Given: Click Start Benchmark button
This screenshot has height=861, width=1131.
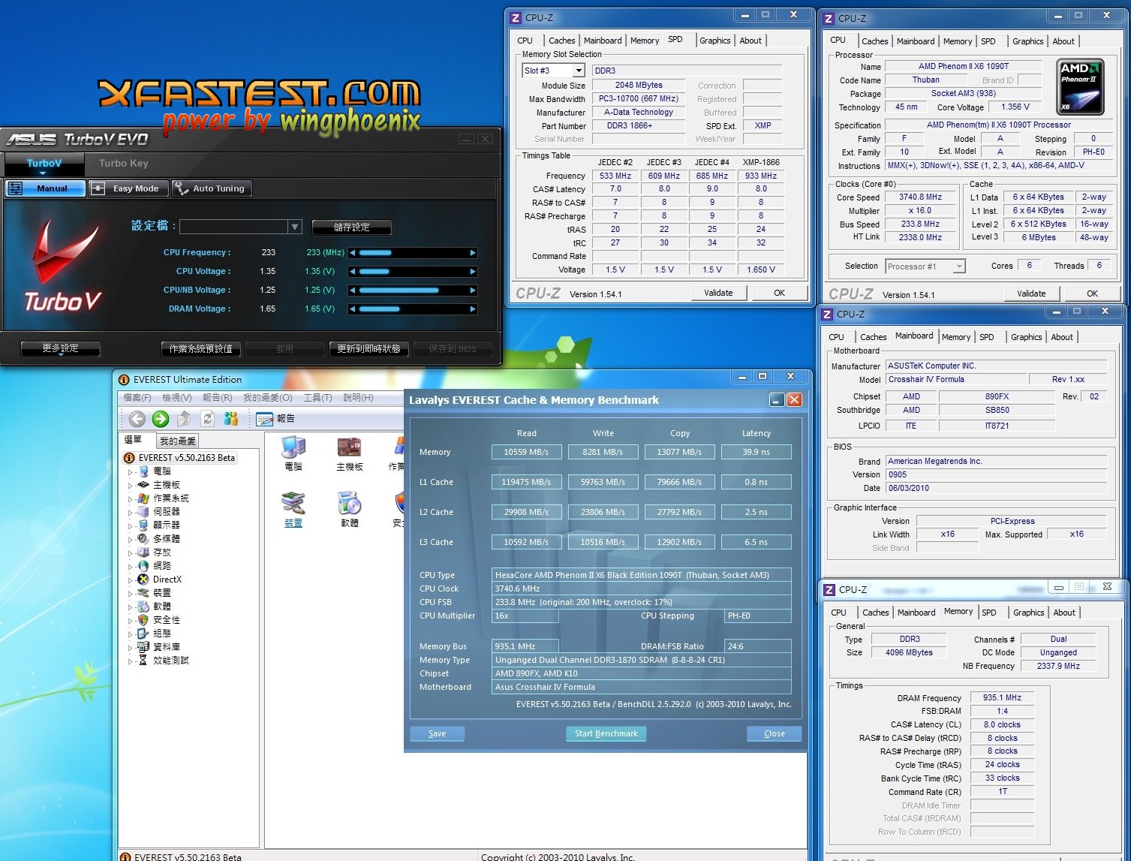Looking at the screenshot, I should pyautogui.click(x=606, y=733).
